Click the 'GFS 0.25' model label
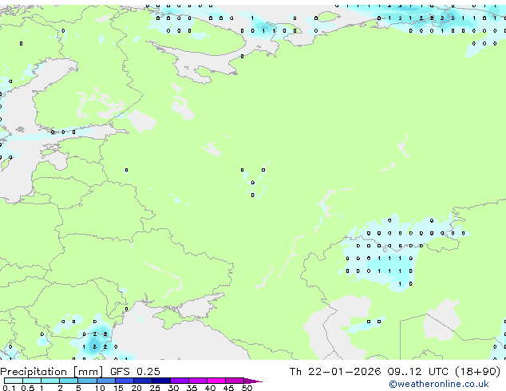Screen dimensions: 506x391 135,372
